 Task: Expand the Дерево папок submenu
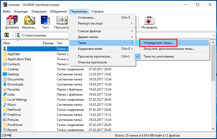point(102,37)
